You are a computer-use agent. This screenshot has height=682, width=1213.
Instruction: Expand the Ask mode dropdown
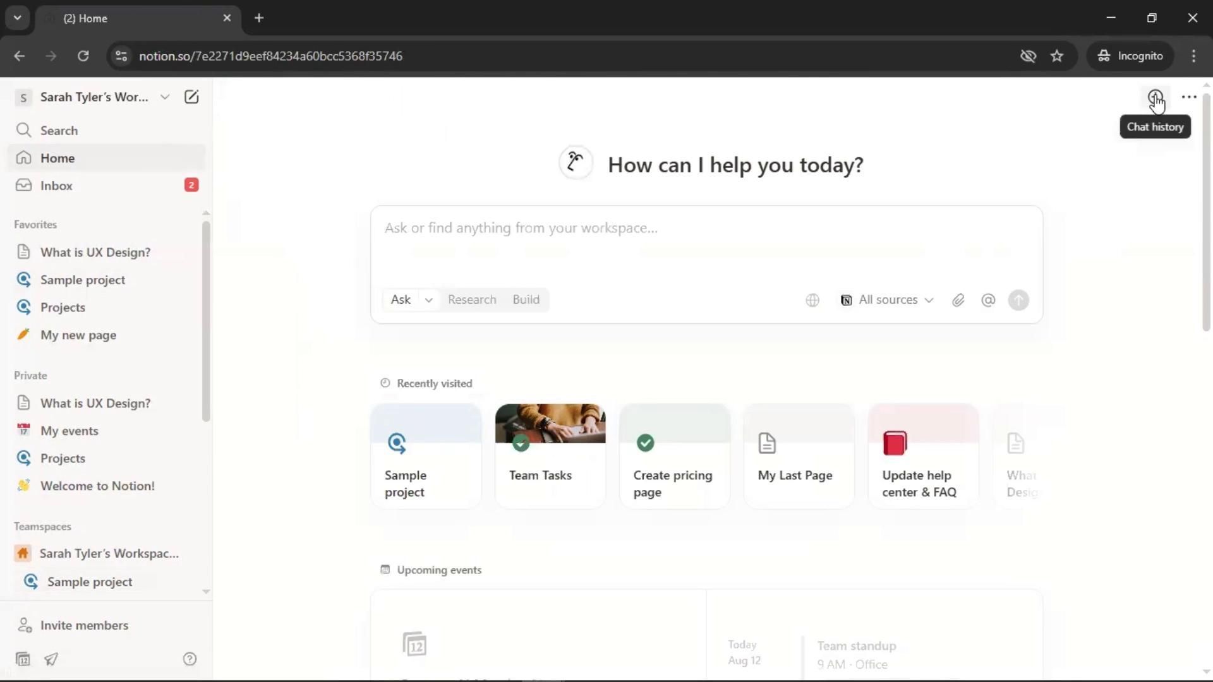(428, 300)
